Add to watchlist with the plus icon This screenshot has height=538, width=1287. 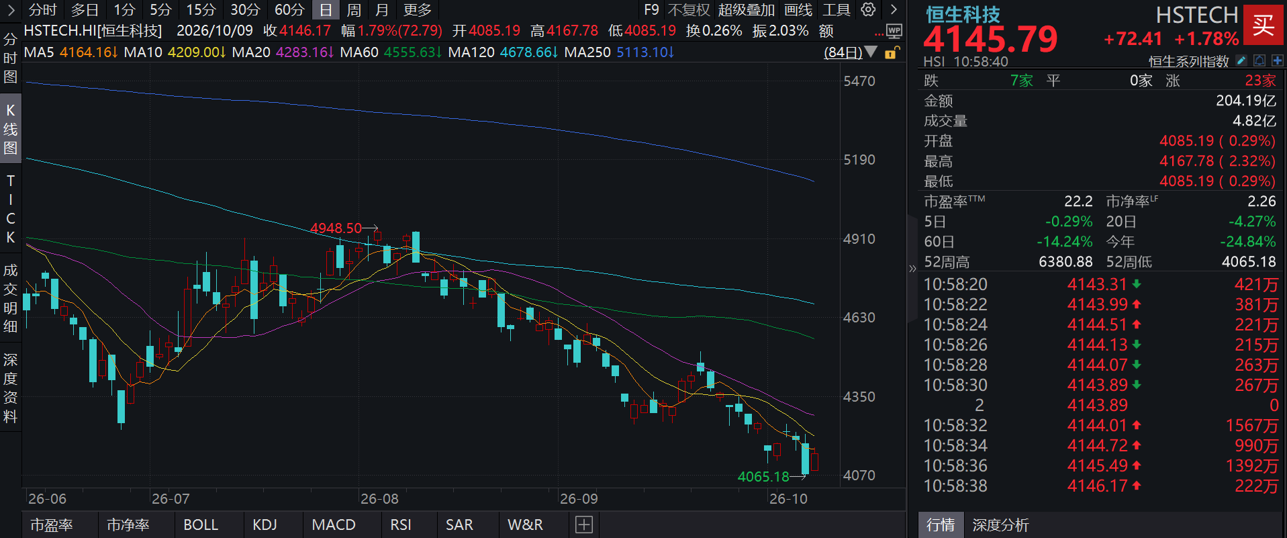[1277, 61]
